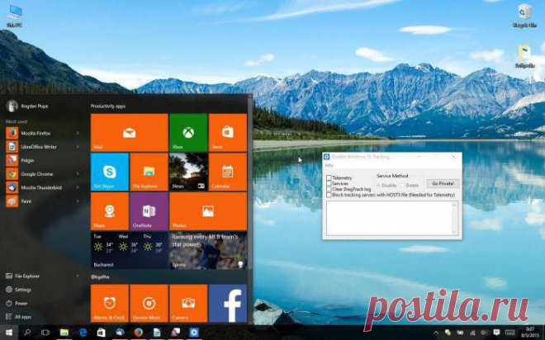Click the @bgdftw group header

(100, 277)
